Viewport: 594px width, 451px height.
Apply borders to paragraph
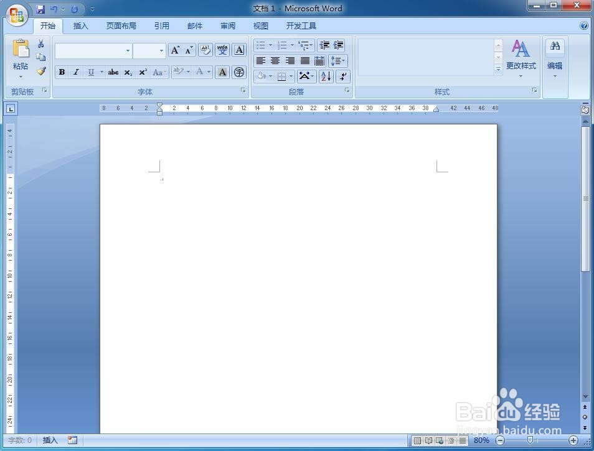pyautogui.click(x=282, y=77)
